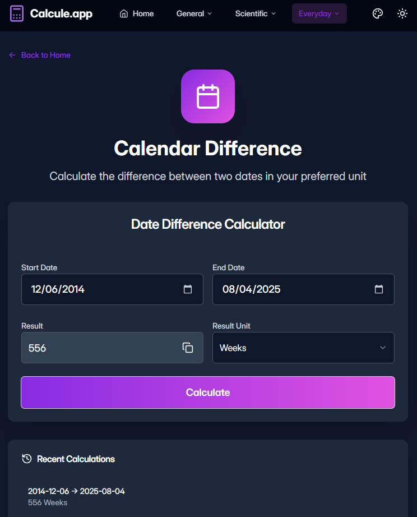Open the theme palette picker icon
The width and height of the screenshot is (417, 517).
(377, 13)
